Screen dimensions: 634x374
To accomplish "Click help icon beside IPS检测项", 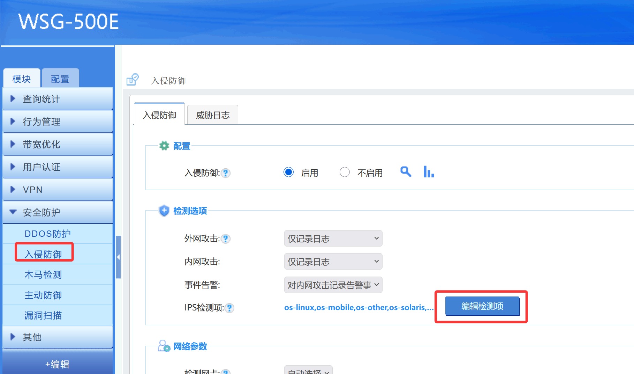I will click(x=229, y=308).
